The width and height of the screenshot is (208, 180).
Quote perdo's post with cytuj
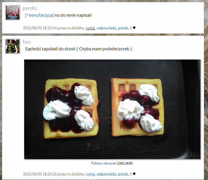click(90, 28)
